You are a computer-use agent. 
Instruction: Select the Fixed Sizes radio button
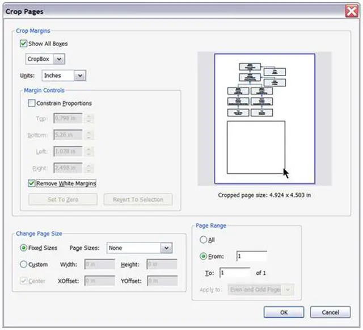click(x=23, y=248)
